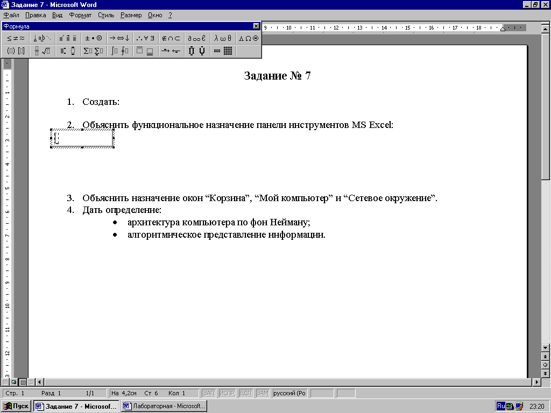The width and height of the screenshot is (551, 413).
Task: Expand the subscript and superscript templates palette
Action: 67,51
